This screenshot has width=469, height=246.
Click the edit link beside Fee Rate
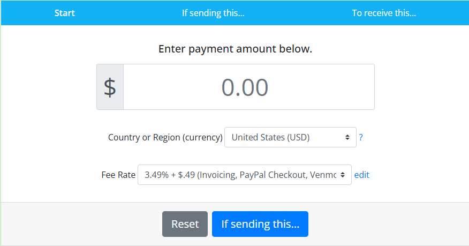[x=362, y=175]
